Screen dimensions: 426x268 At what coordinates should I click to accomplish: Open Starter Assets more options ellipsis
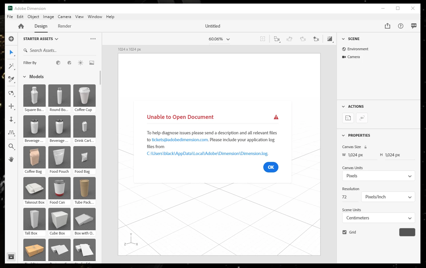pyautogui.click(x=93, y=39)
